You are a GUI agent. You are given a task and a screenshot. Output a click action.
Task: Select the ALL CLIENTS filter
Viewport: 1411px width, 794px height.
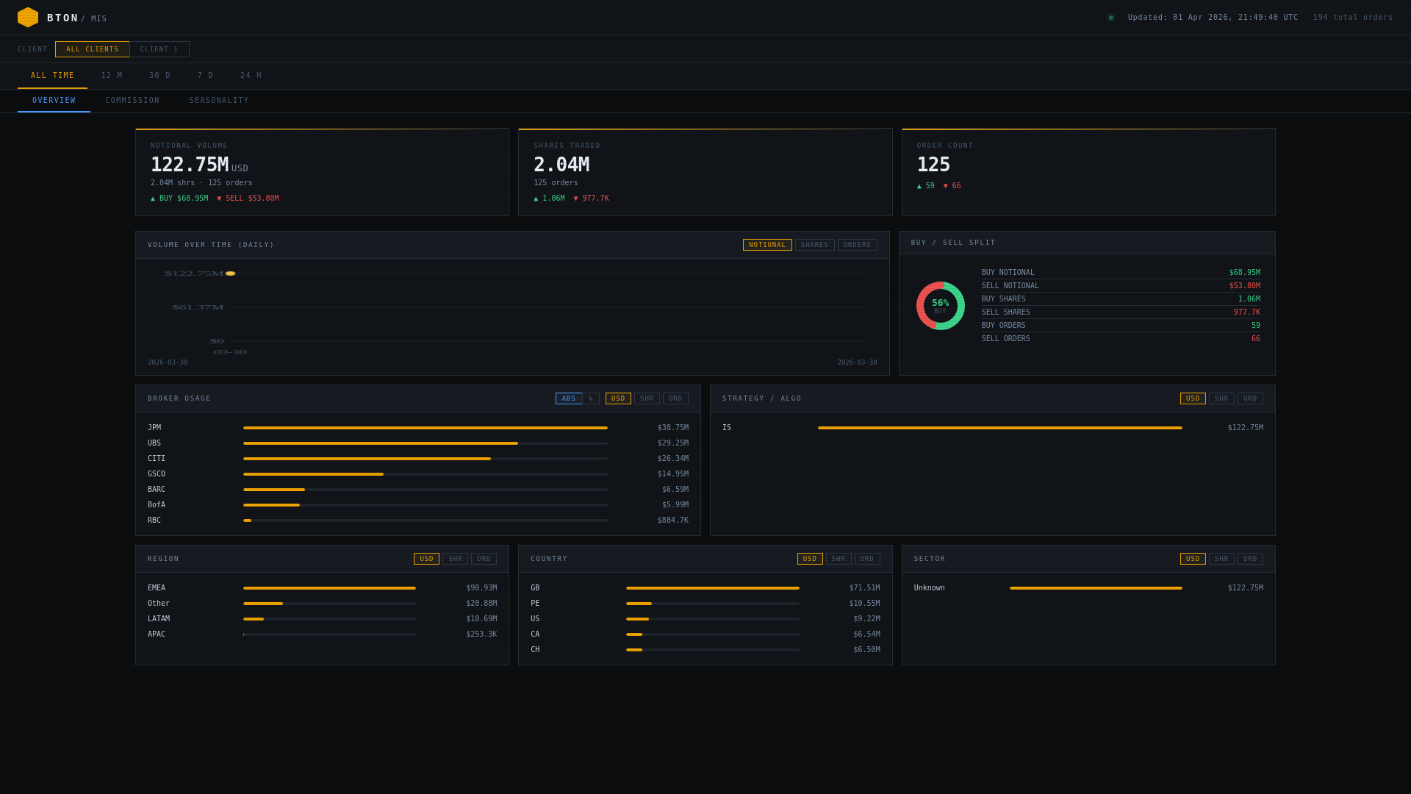click(x=93, y=49)
